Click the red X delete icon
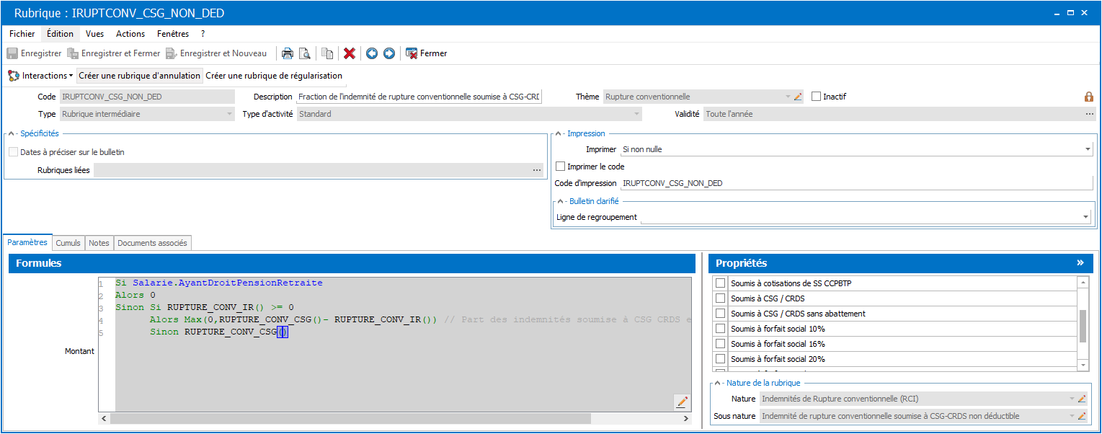The width and height of the screenshot is (1102, 434). [350, 53]
